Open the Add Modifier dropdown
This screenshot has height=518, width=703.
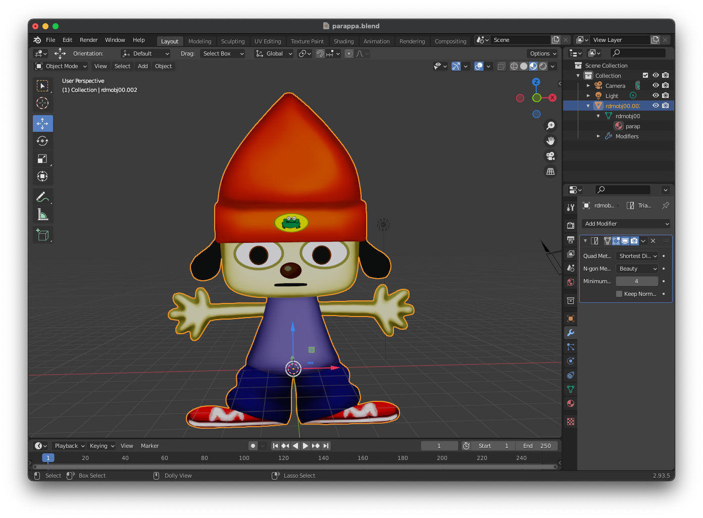coord(626,224)
